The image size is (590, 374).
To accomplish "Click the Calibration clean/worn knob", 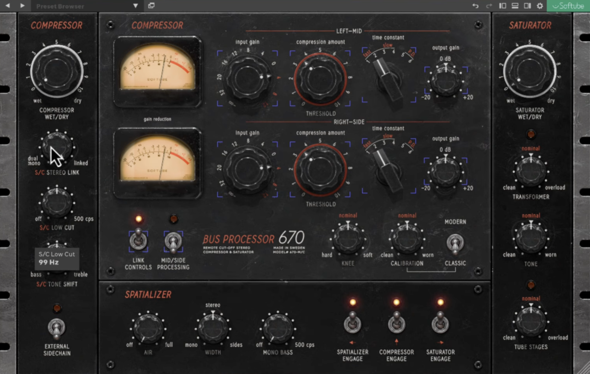I will click(x=407, y=237).
